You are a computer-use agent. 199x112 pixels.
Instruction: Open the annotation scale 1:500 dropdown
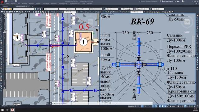[x=174, y=106]
